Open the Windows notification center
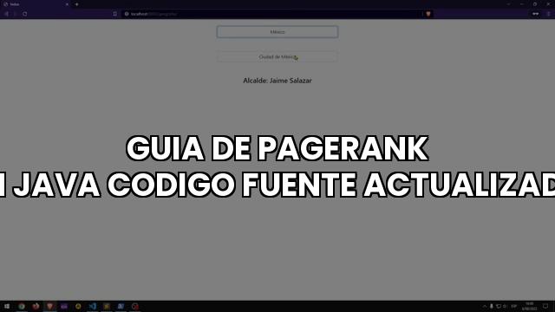555x312 pixels. pos(545,306)
